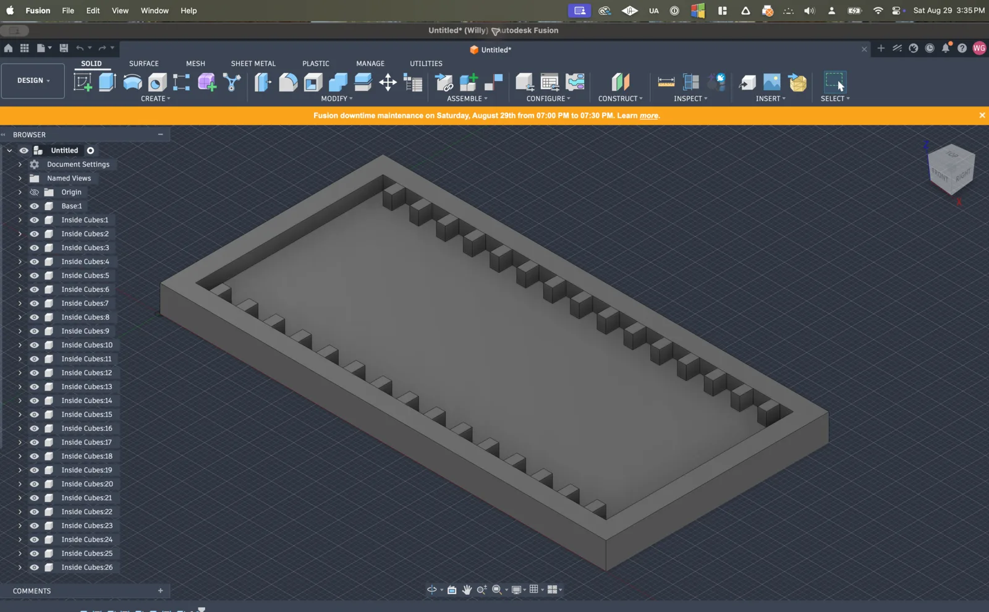
Task: Activate the Select window tool icon
Action: tap(835, 82)
